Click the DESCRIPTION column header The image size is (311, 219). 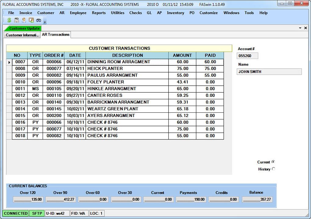(127, 55)
